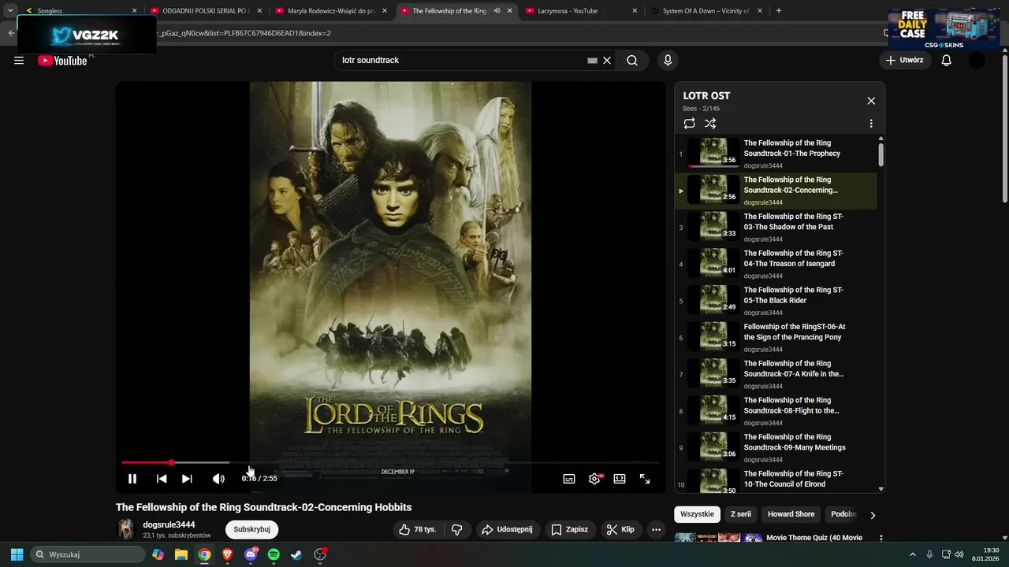This screenshot has height=567, width=1009.
Task: Go to YouTube home via logo
Action: (x=63, y=61)
